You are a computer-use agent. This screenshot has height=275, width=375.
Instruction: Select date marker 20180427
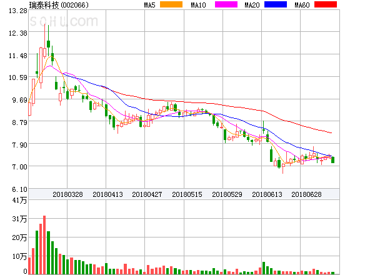pos(147,194)
